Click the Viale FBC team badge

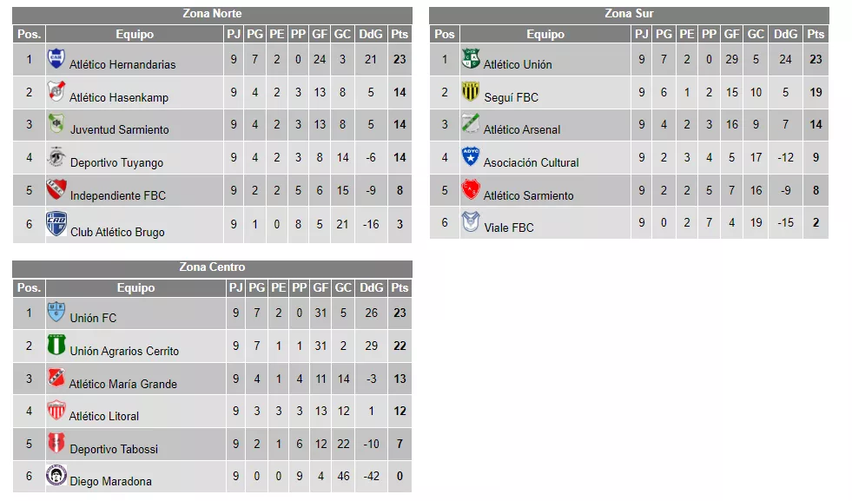471,222
